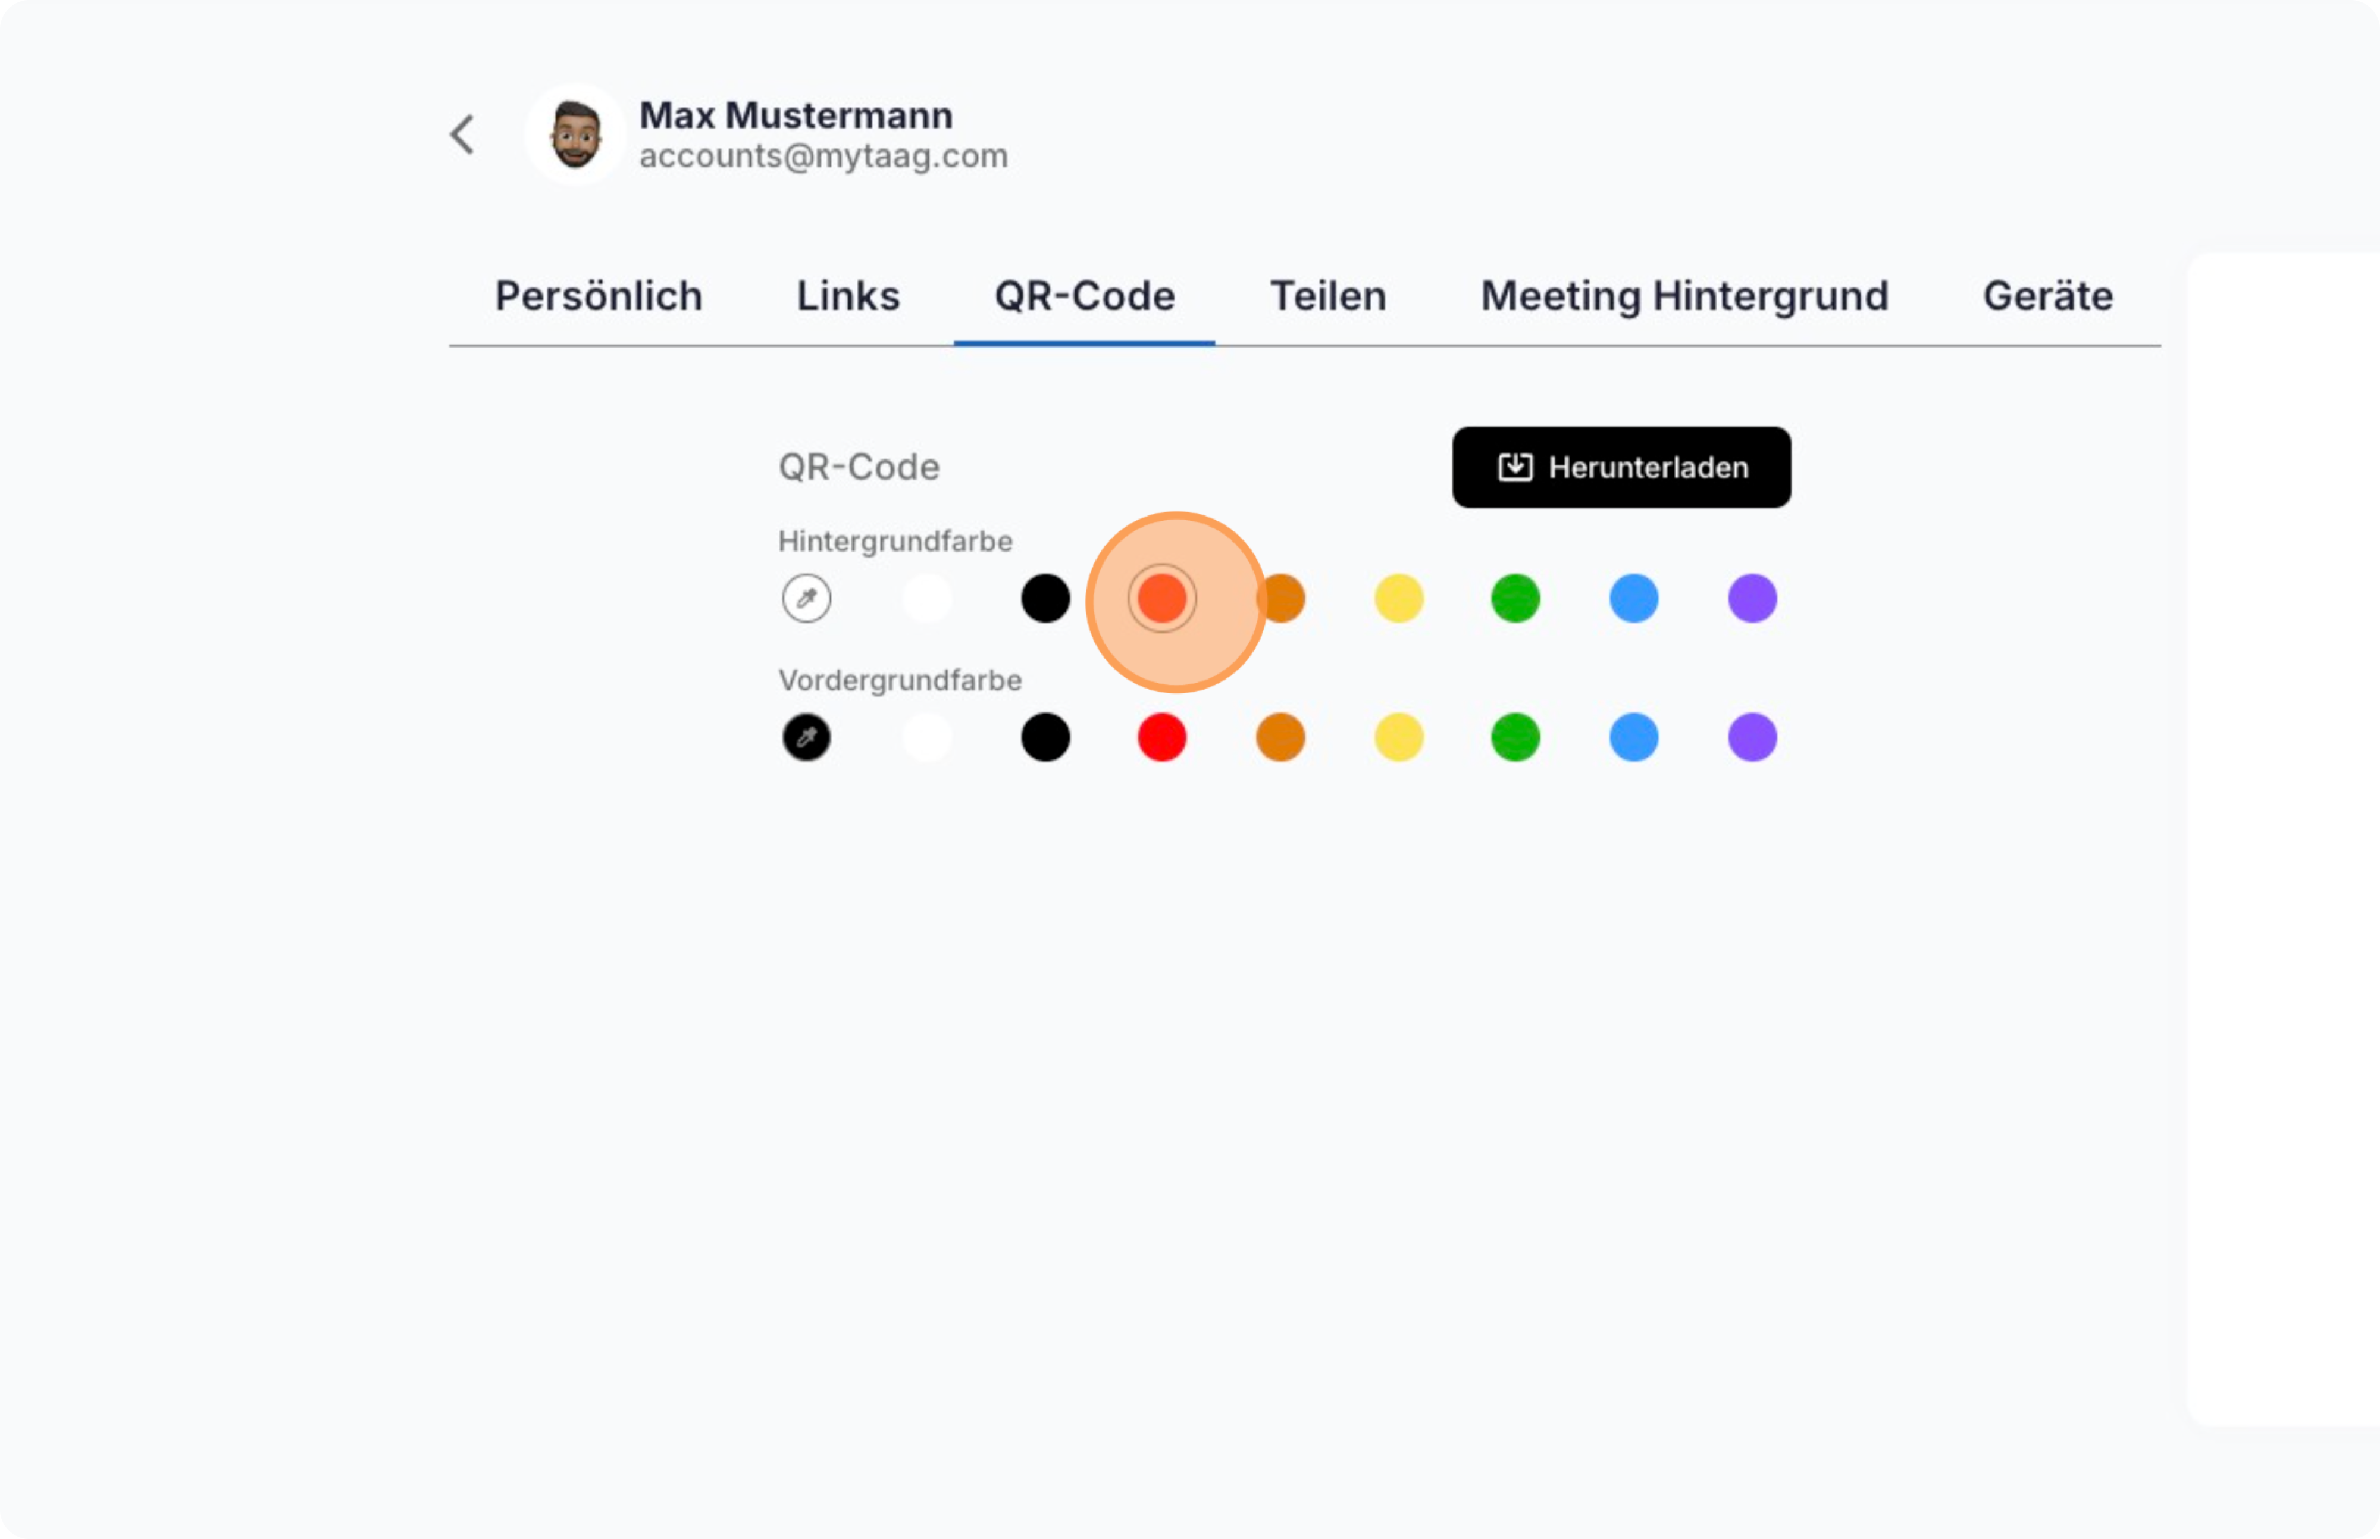Select white Vordergrundfarbe swatch
2380x1539 pixels.
click(x=927, y=737)
